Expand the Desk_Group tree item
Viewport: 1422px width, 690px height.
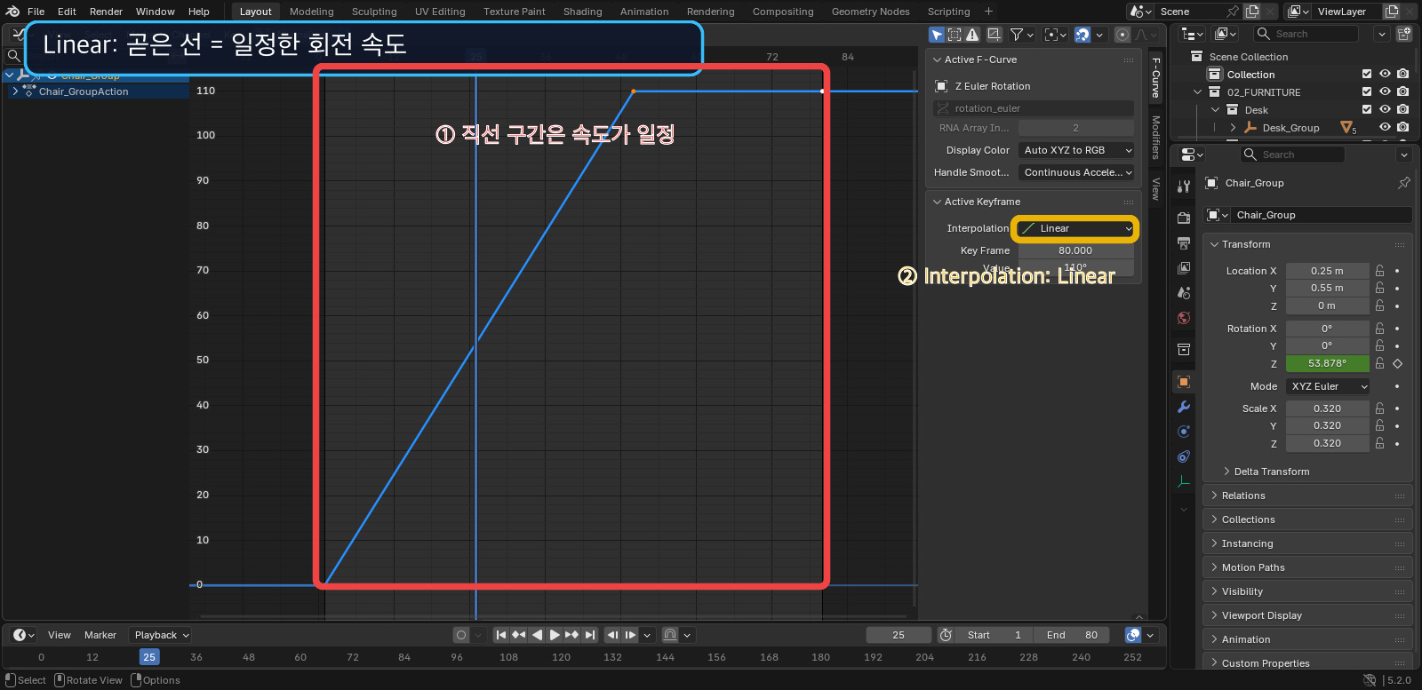(x=1233, y=128)
